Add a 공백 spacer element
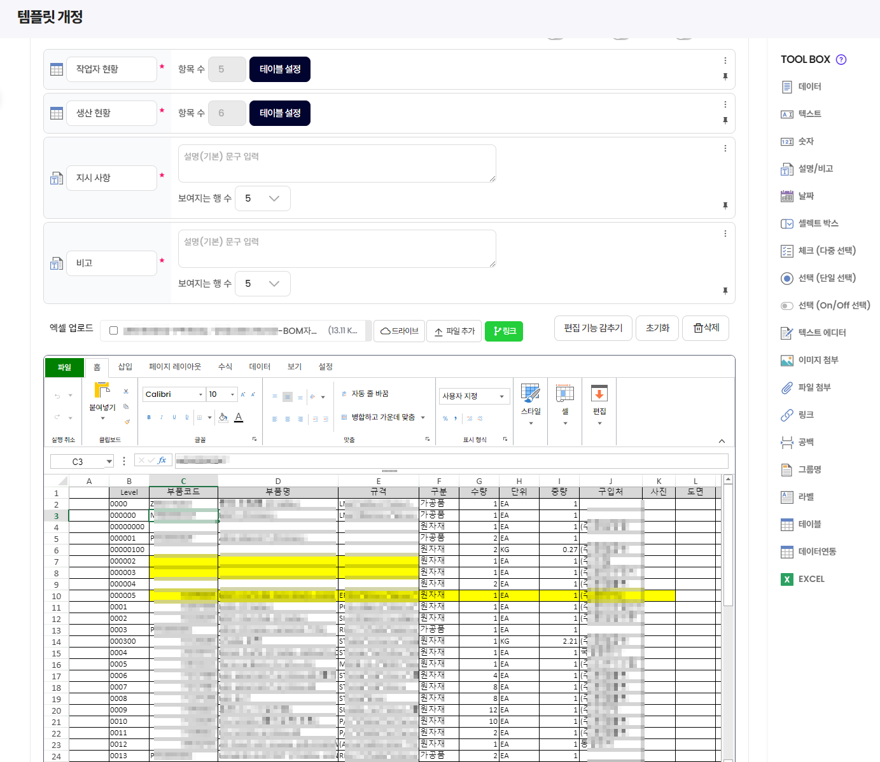Screen dimensions: 880x762 click(797, 442)
